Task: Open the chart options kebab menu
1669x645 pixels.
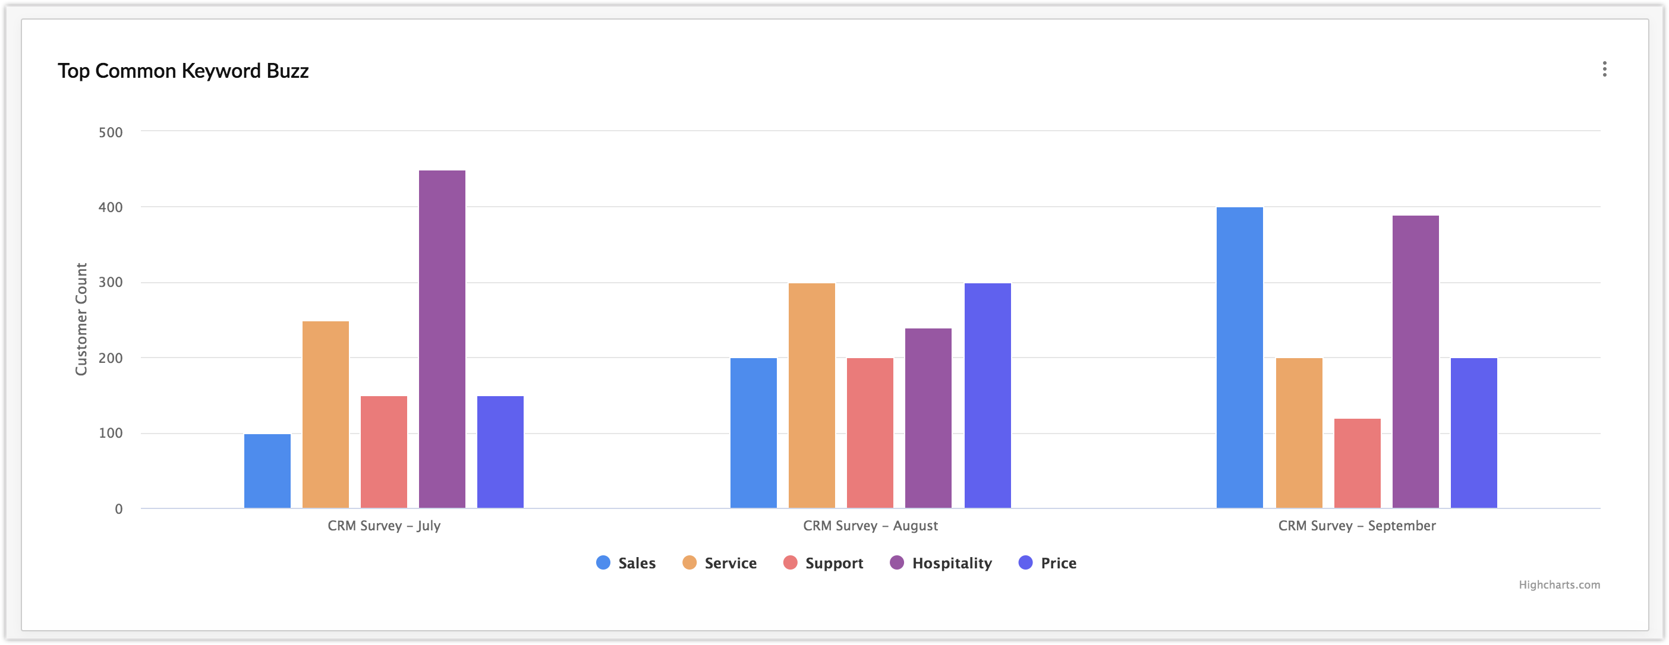Action: 1604,69
